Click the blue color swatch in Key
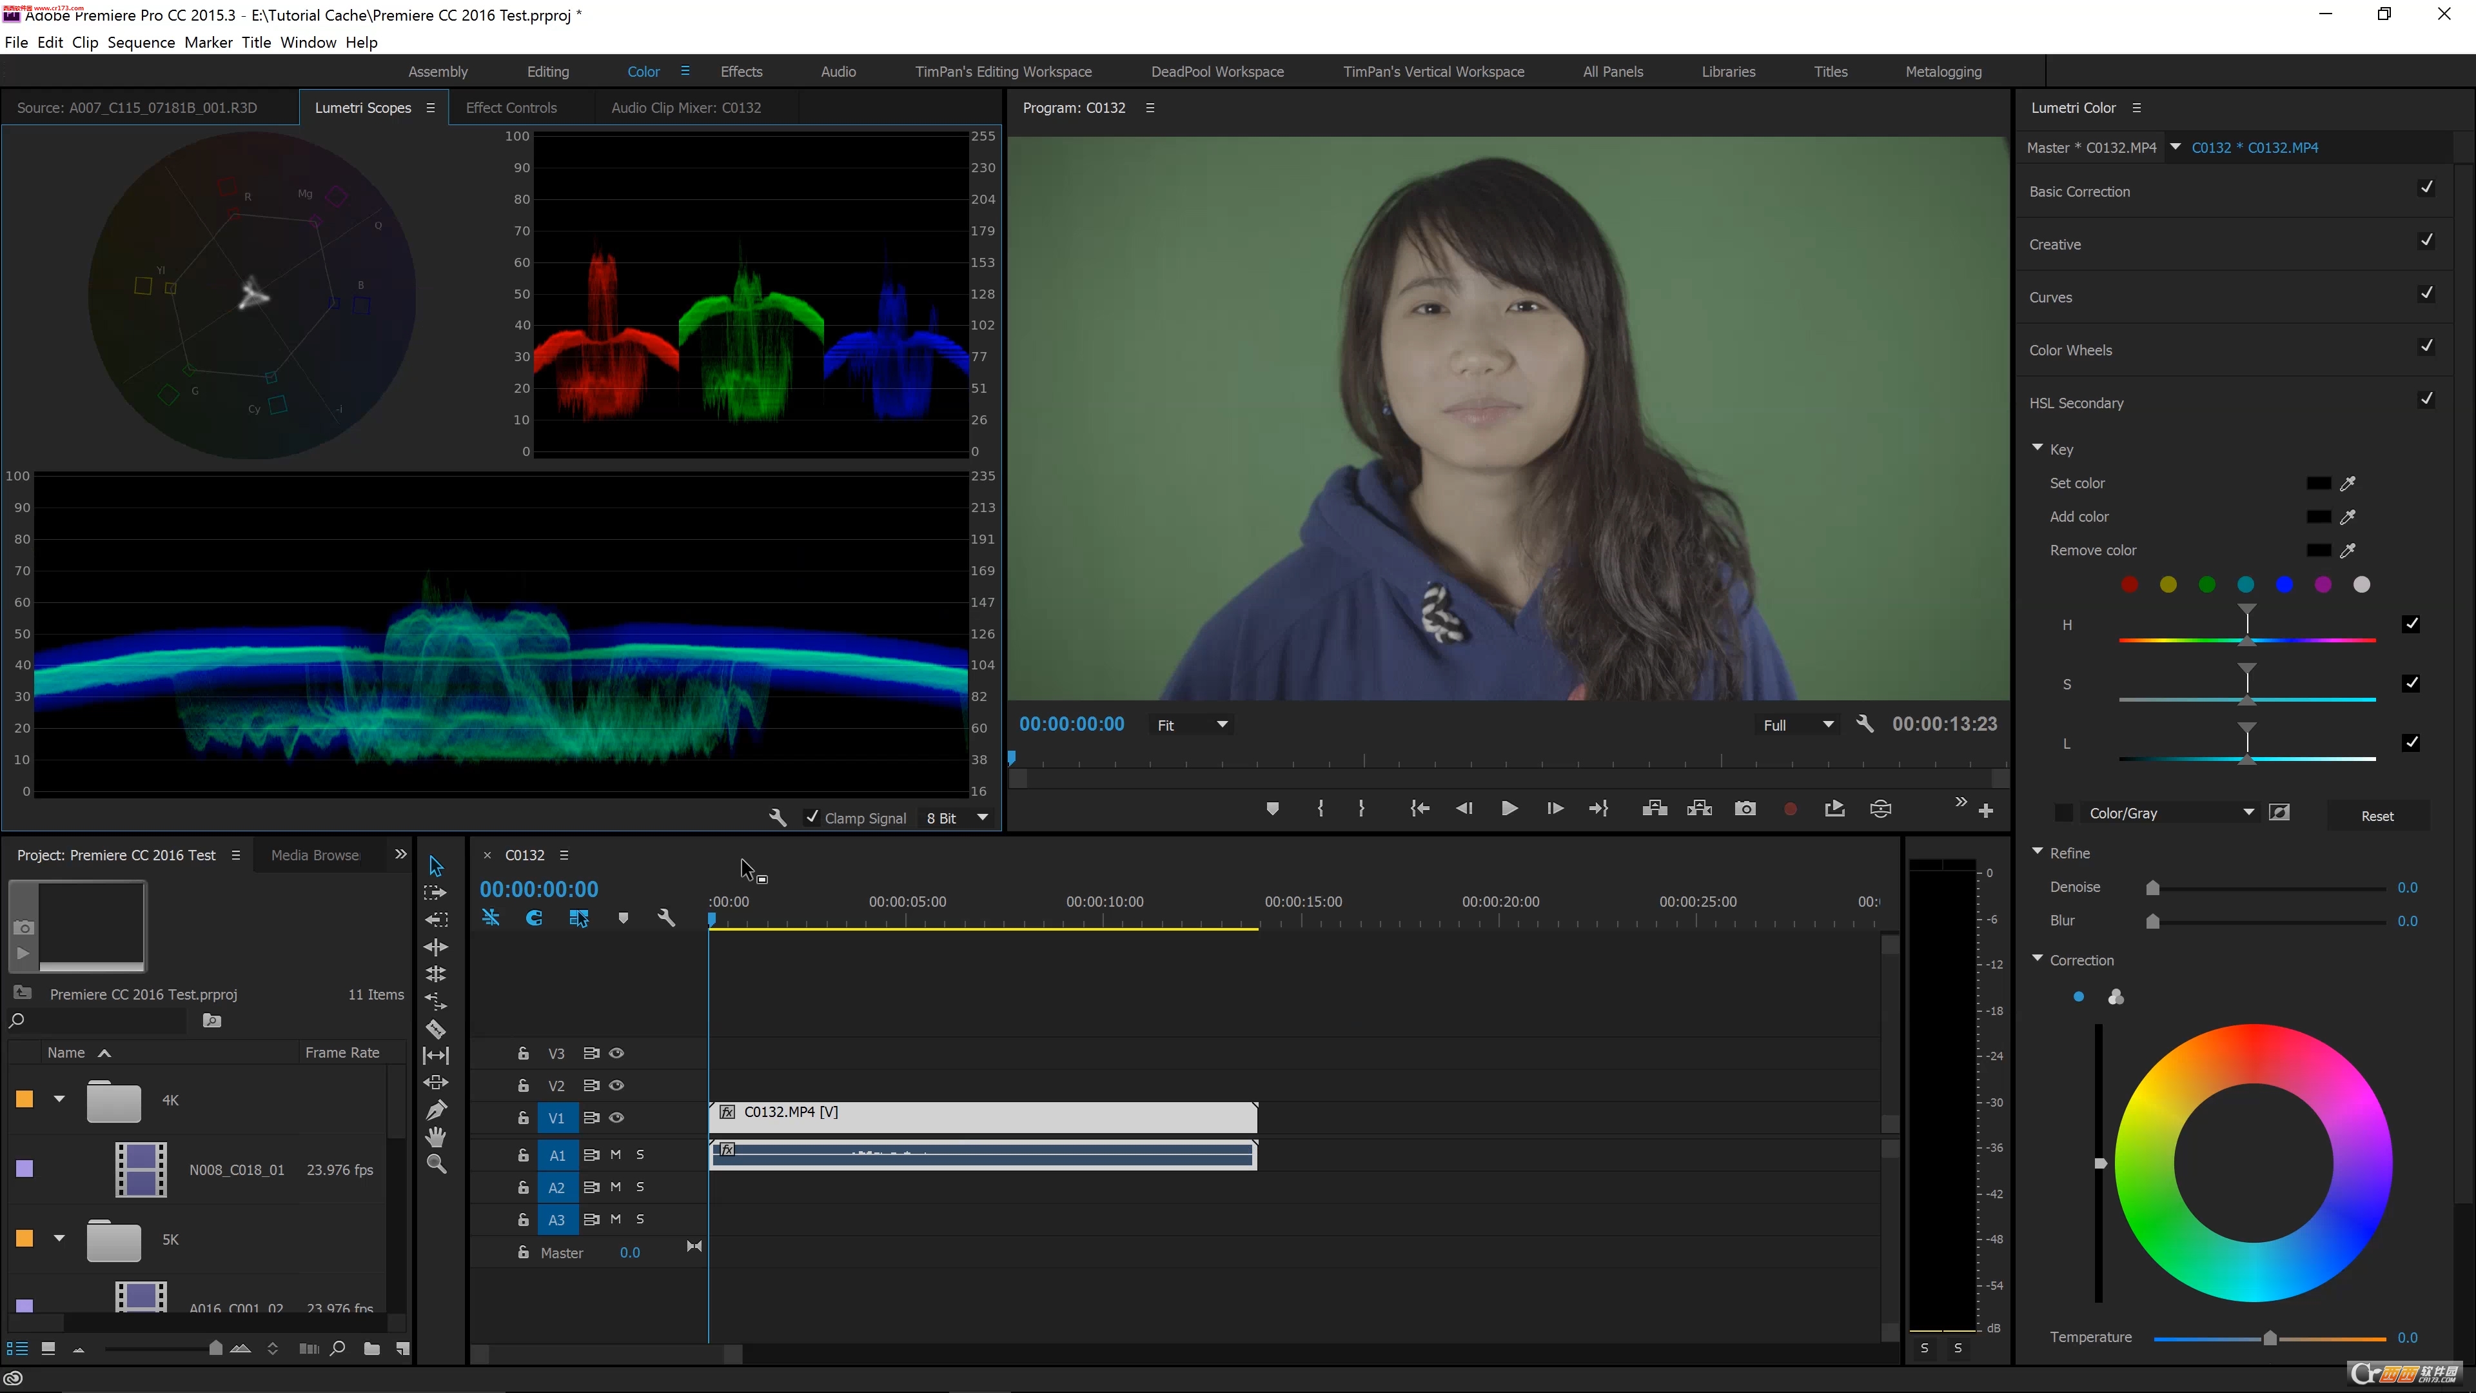This screenshot has width=2476, height=1393. 2284,584
